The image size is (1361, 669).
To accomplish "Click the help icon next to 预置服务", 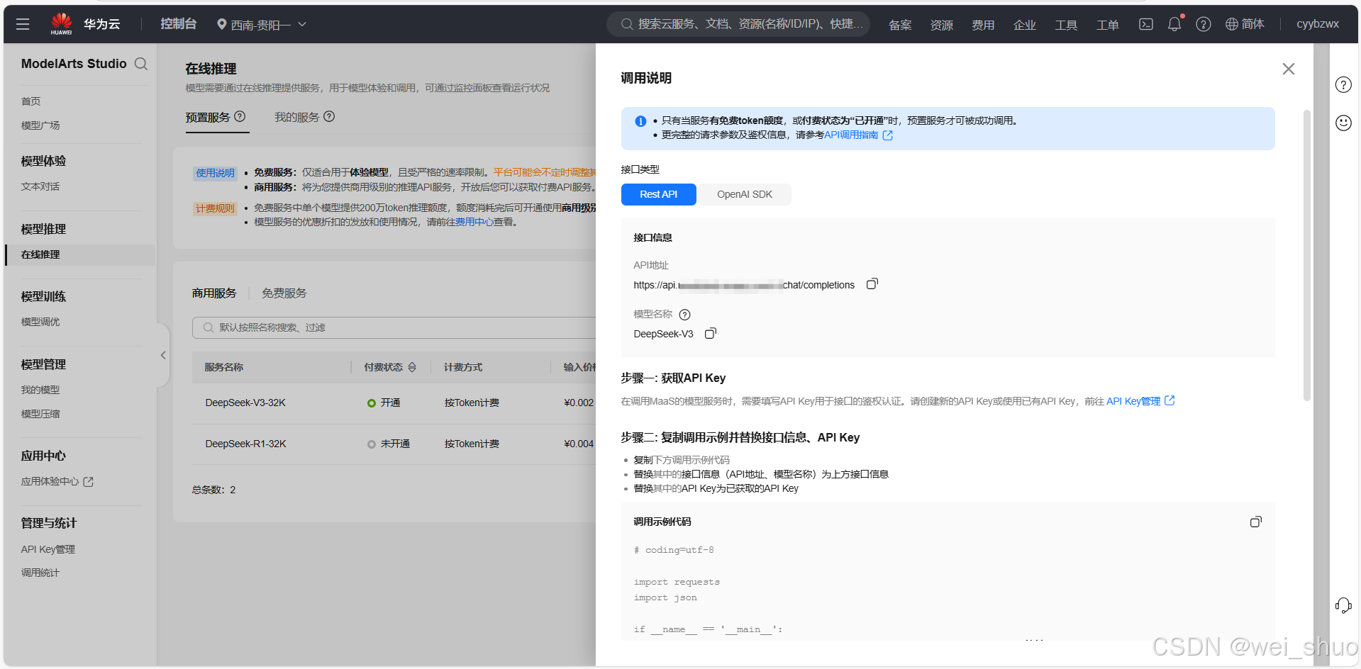I will point(240,116).
